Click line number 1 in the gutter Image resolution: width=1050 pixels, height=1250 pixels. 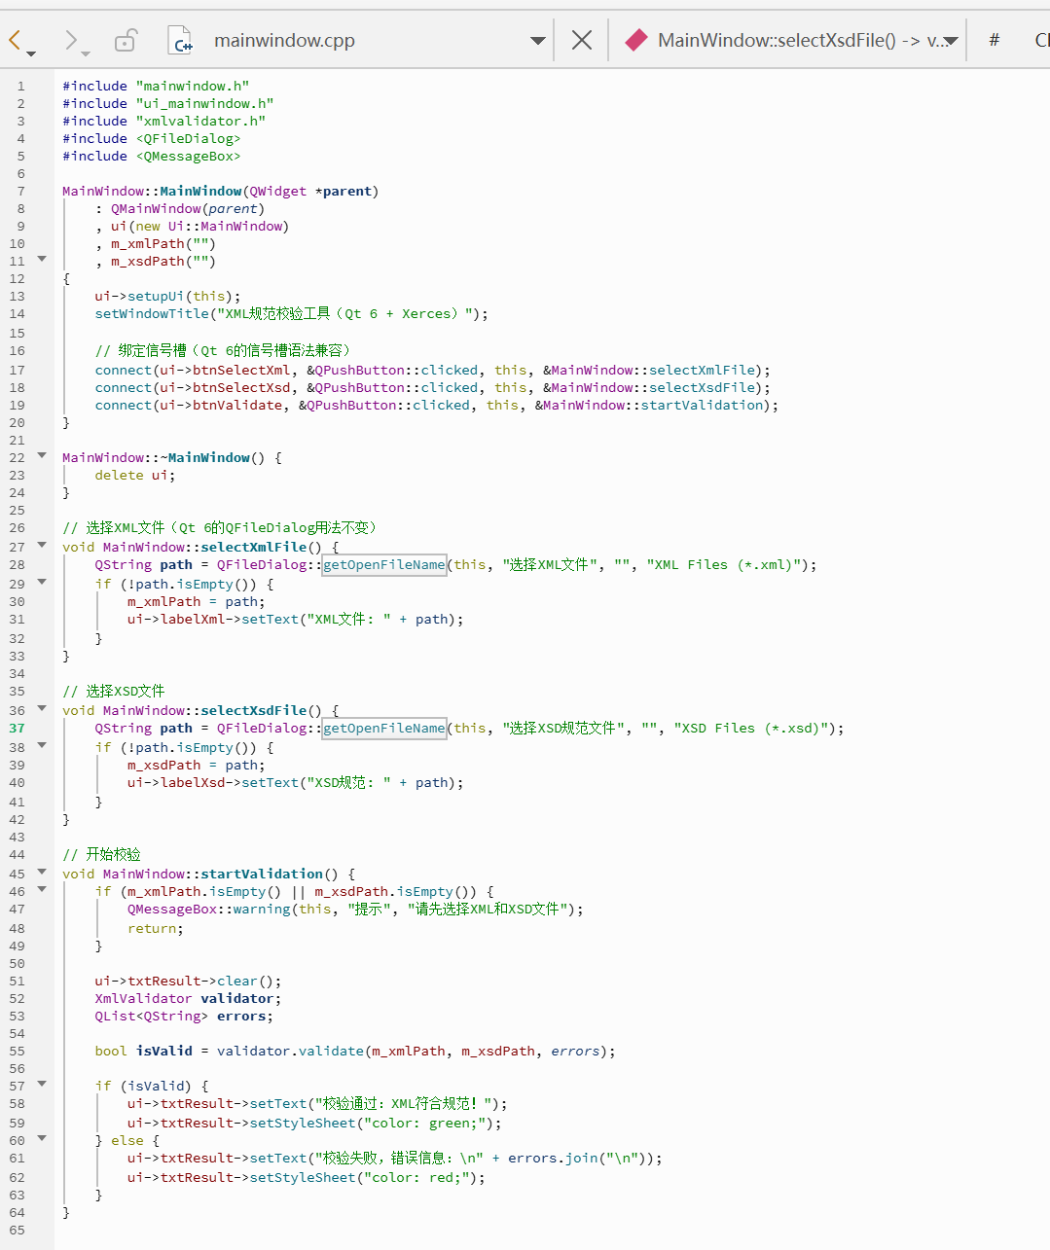(x=20, y=86)
